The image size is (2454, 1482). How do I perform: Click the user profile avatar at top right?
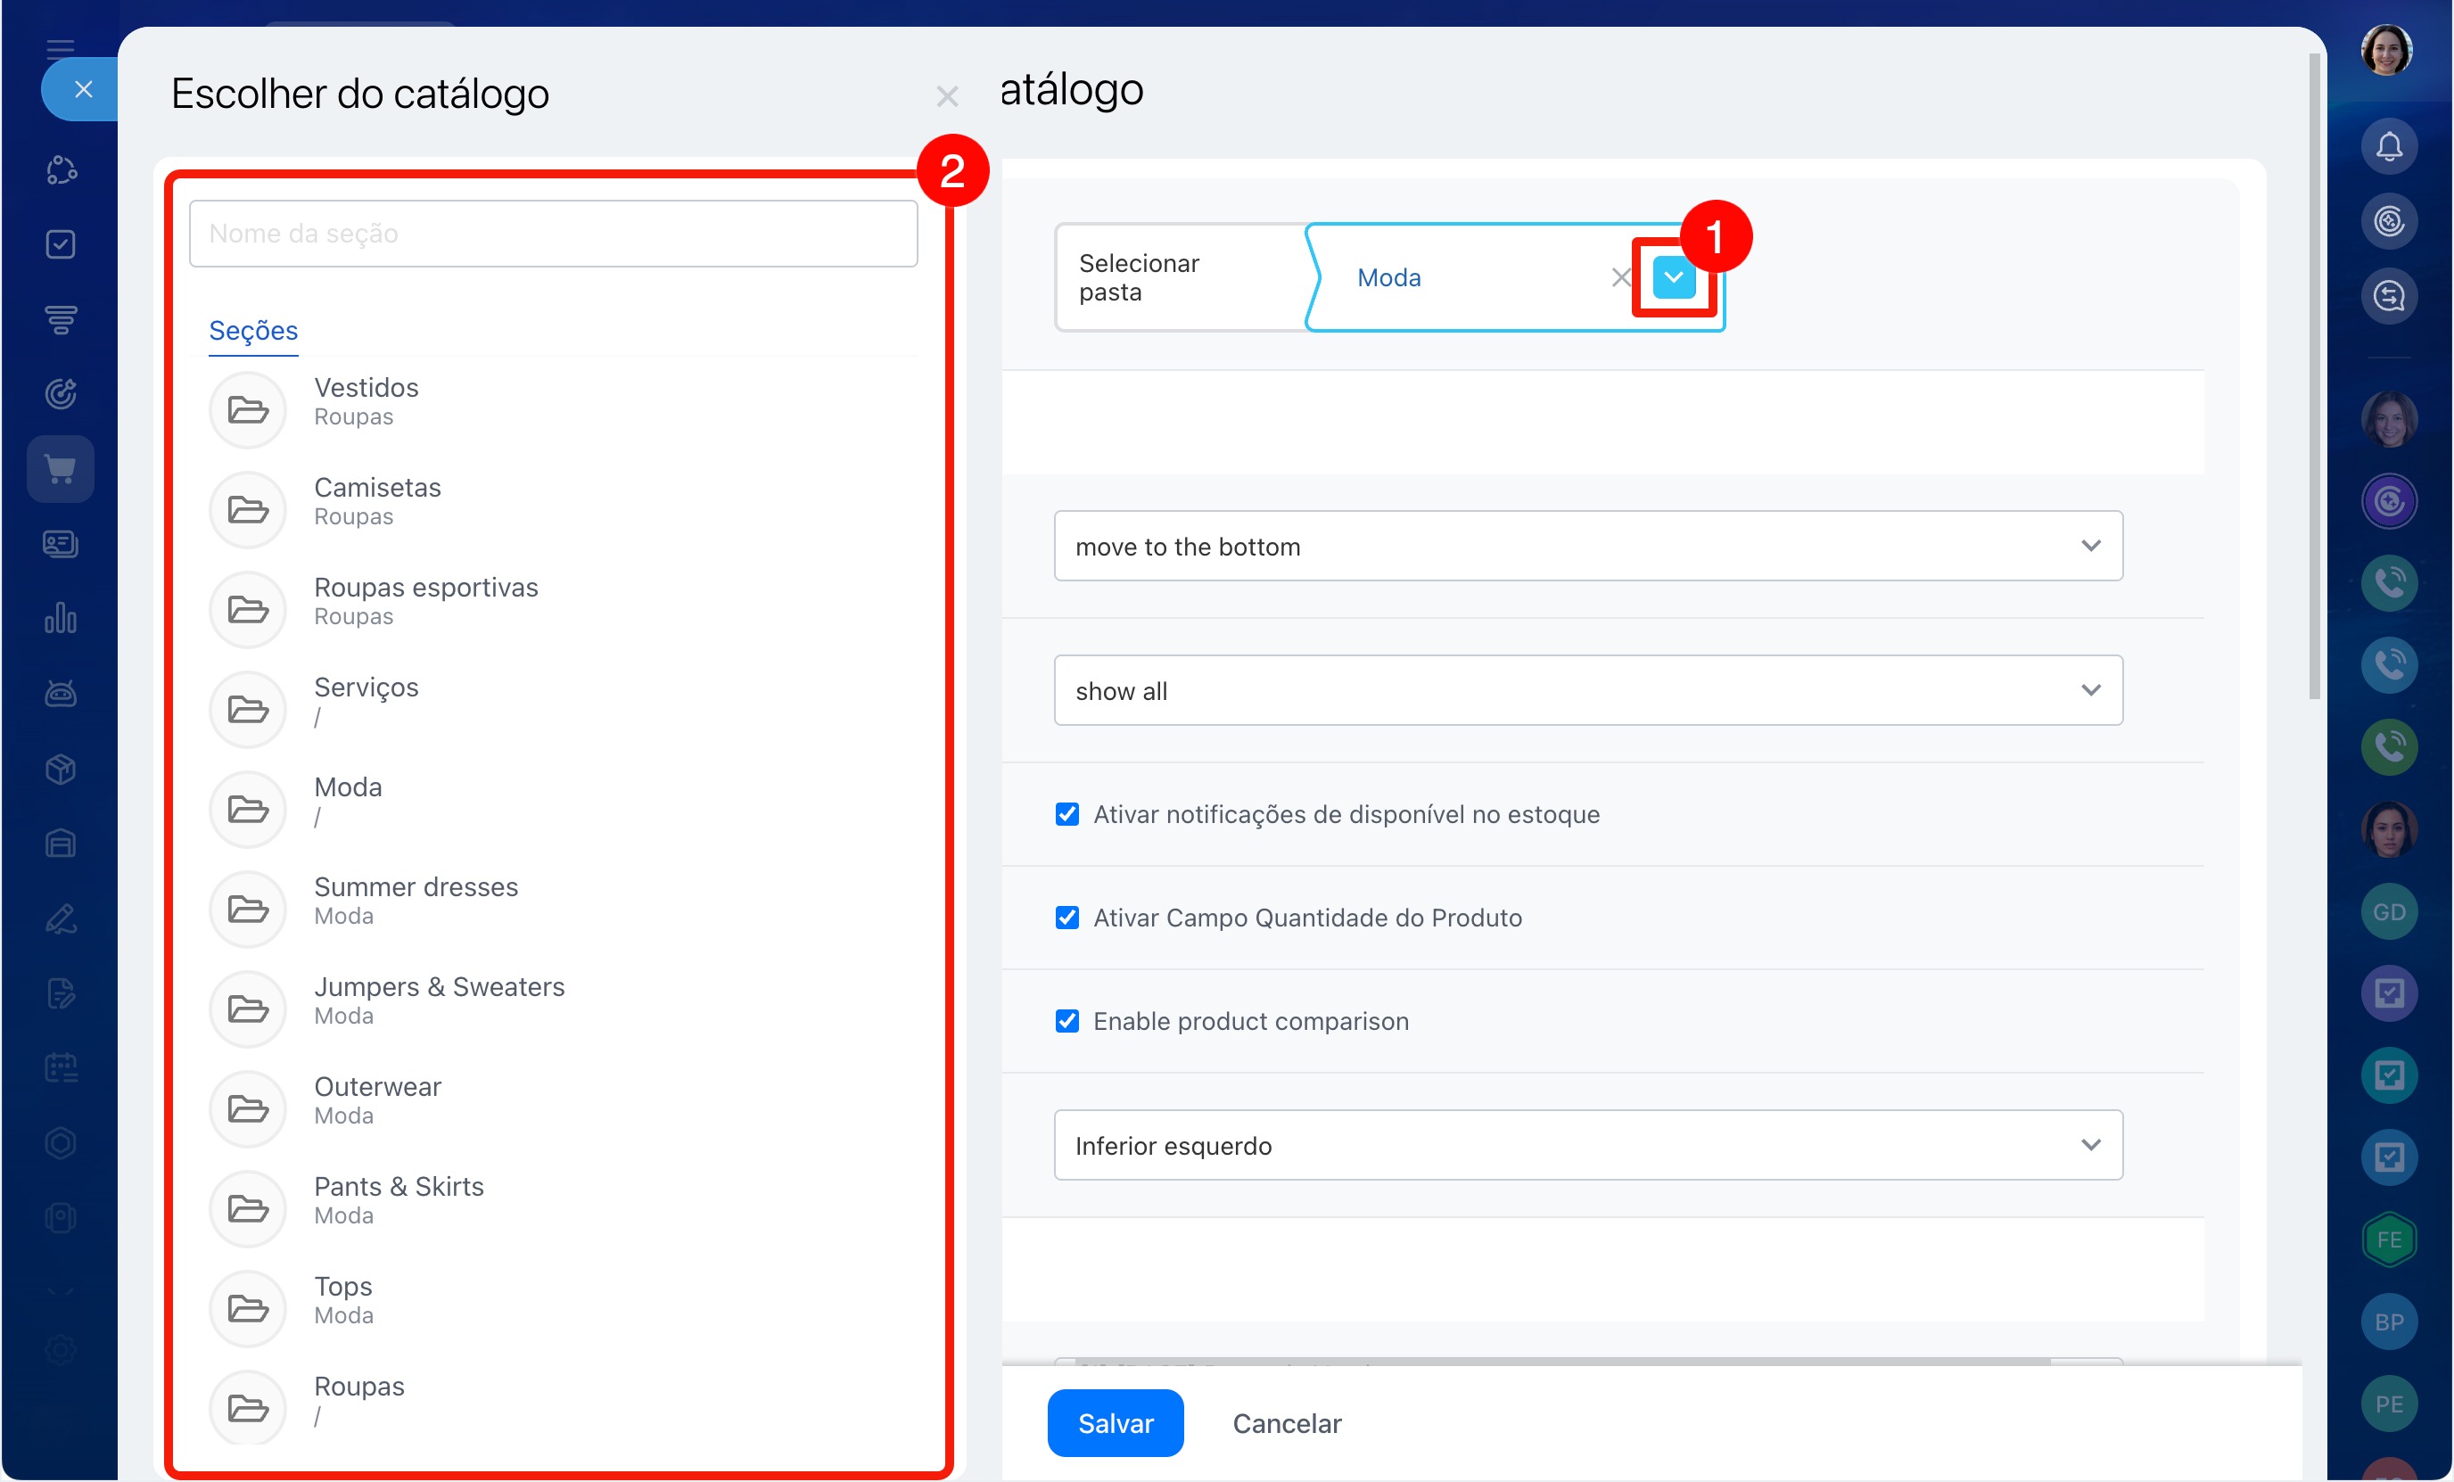click(2386, 50)
